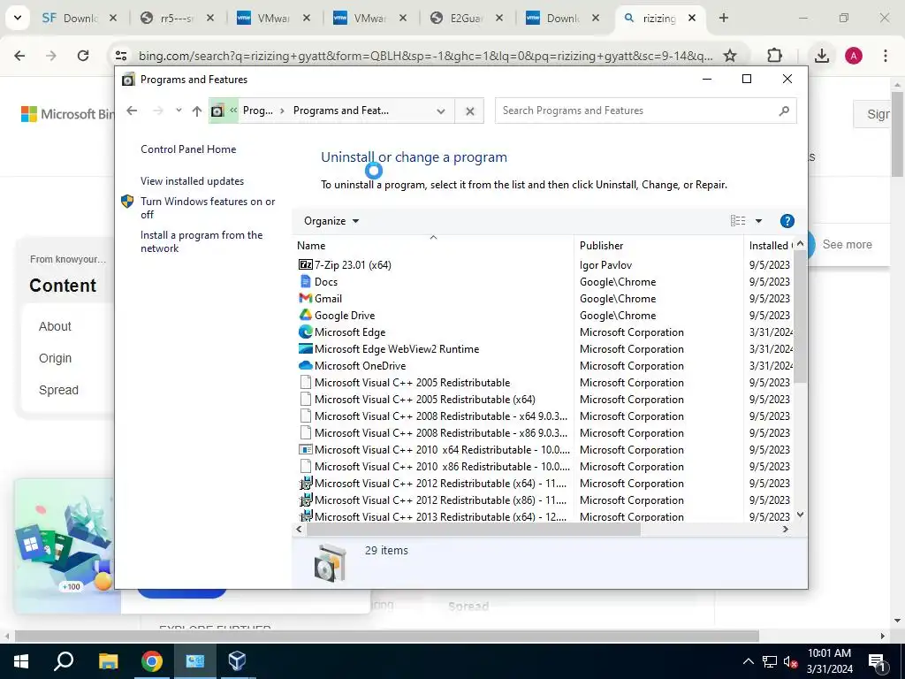Click the Microsoft OneDrive cloud icon
The image size is (905, 679).
pyautogui.click(x=305, y=365)
